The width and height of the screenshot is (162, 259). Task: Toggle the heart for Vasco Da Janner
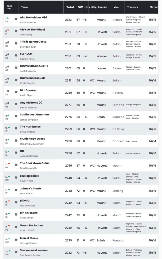pos(16,227)
